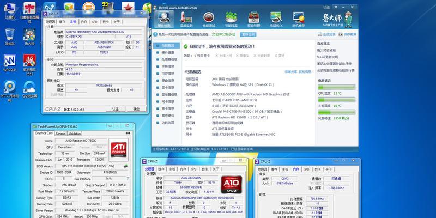Open the 新机推荐 icon in Ludashi
Screen dimensions: 436x218
coord(298,20)
